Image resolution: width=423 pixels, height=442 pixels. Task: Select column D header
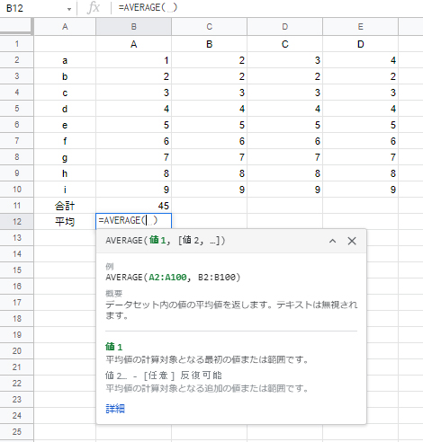285,27
